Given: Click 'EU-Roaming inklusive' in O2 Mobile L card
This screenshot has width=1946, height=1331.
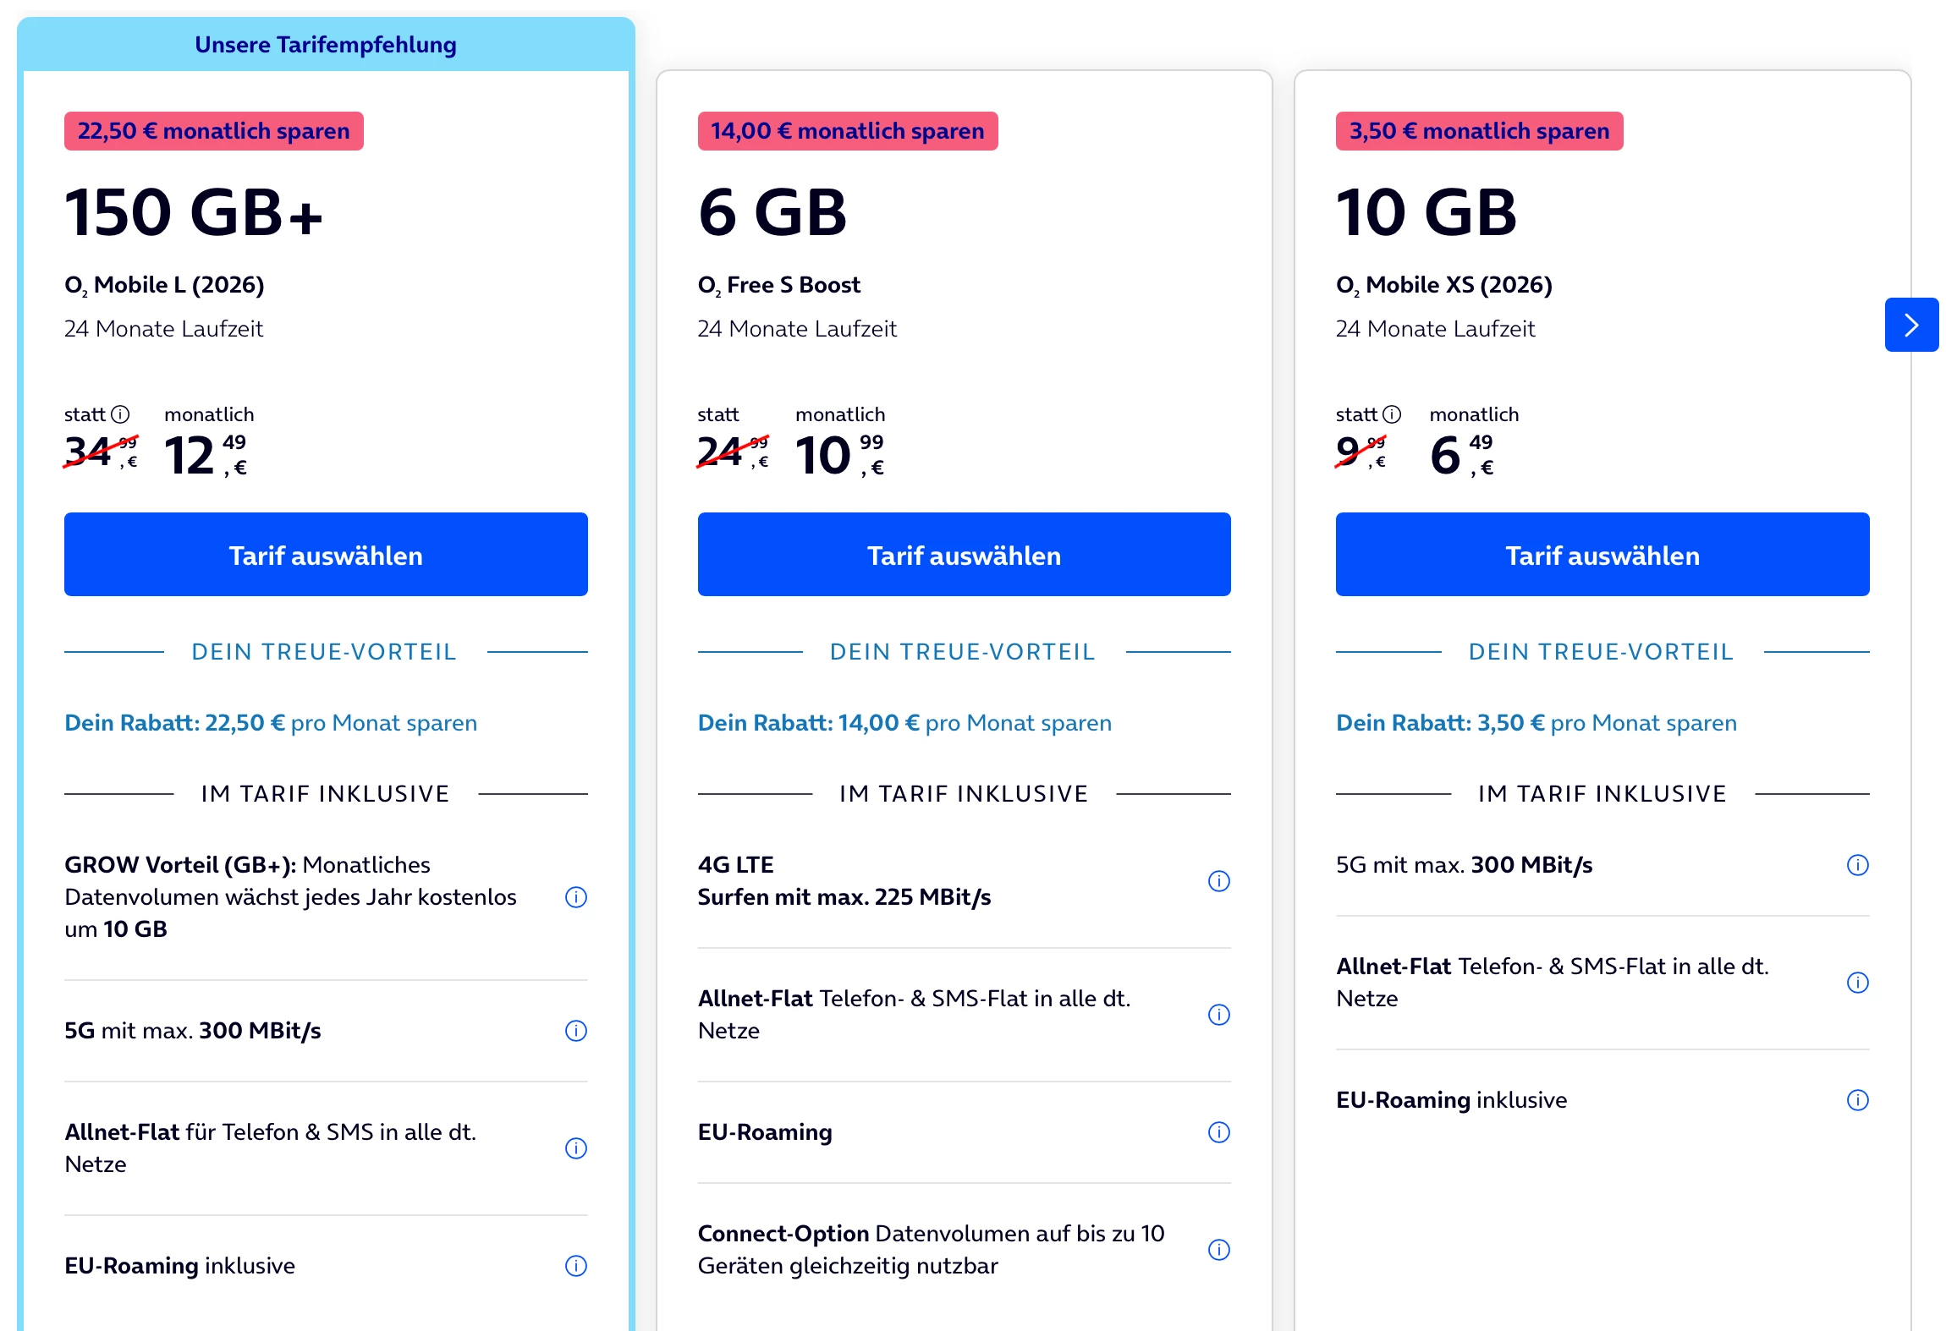Looking at the screenshot, I should [180, 1266].
